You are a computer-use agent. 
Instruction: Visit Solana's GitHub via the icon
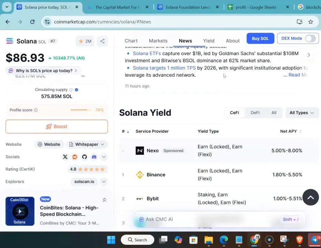tap(84, 157)
